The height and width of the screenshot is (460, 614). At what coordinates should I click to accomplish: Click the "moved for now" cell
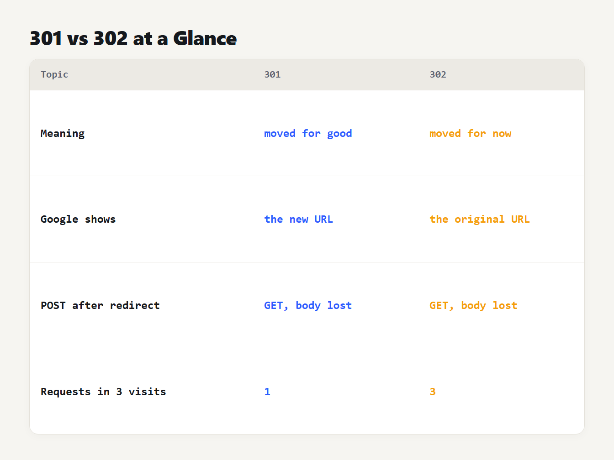pos(470,133)
